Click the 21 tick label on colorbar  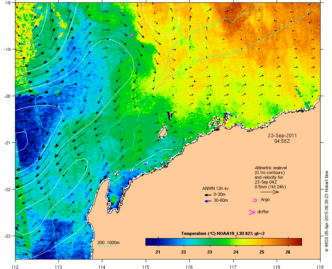pos(158,252)
